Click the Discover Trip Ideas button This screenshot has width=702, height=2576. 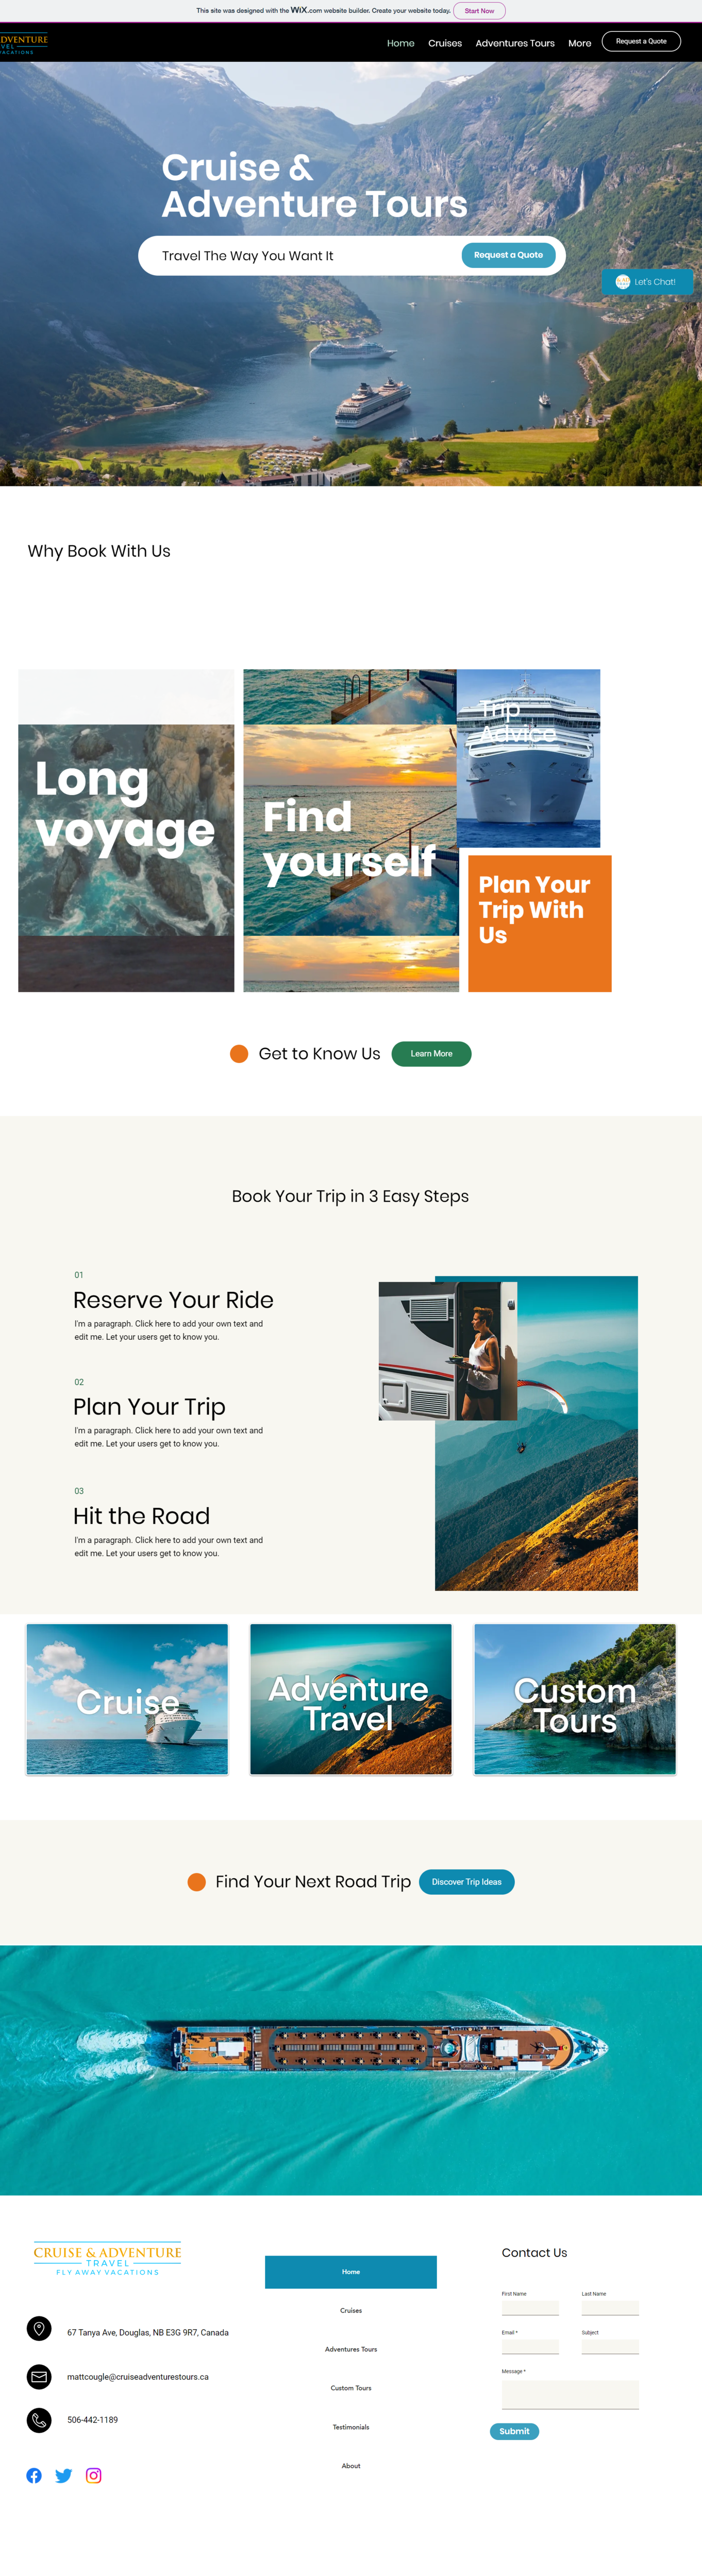[x=466, y=1882]
